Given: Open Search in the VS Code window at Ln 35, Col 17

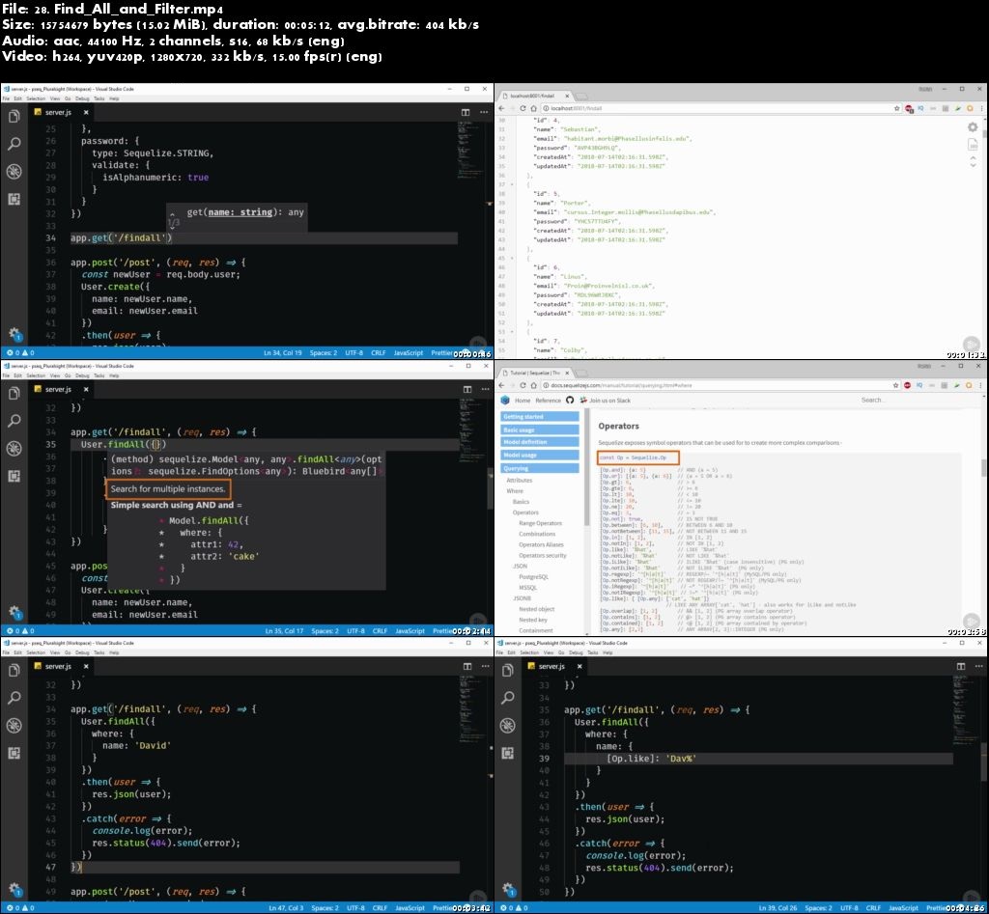Looking at the screenshot, I should coord(14,421).
